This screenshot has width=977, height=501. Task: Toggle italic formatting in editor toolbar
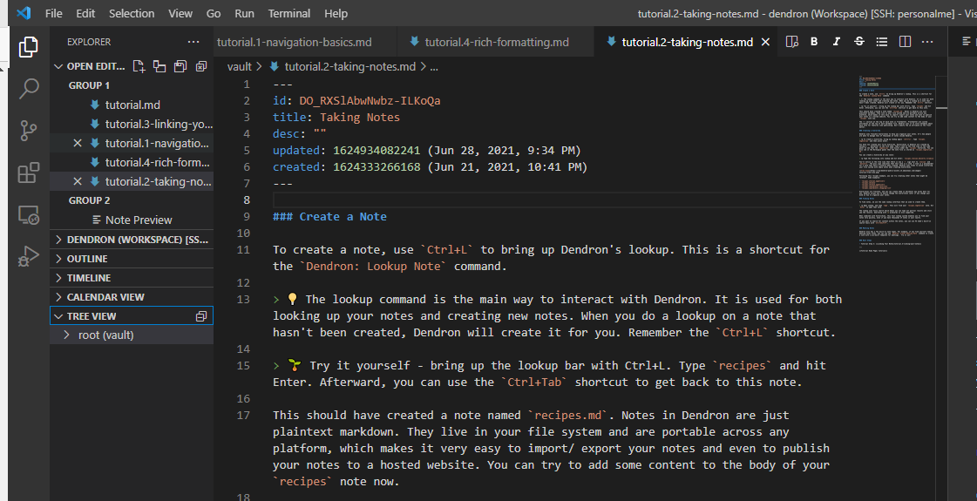pos(836,42)
